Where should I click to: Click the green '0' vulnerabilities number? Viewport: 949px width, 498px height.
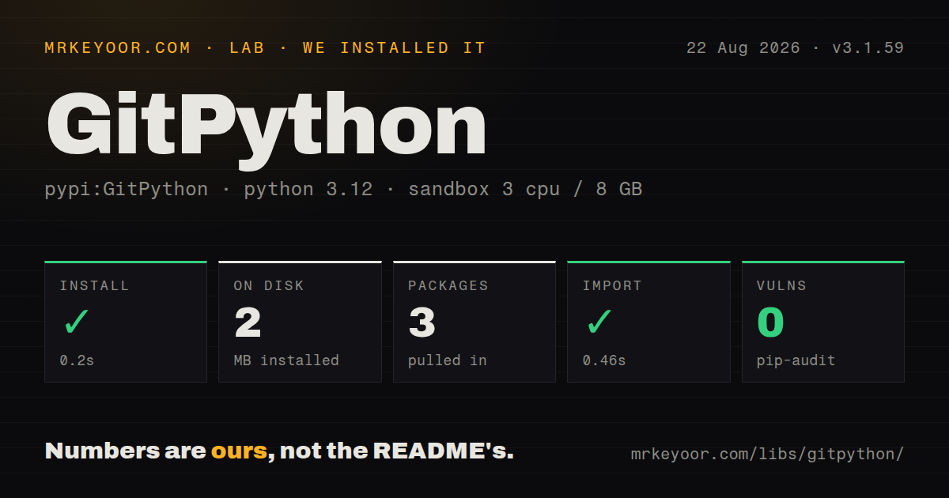point(771,323)
